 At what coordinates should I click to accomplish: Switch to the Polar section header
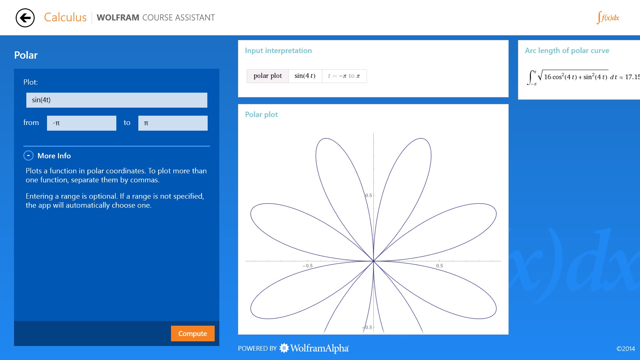[25, 55]
